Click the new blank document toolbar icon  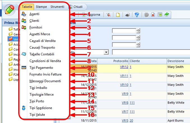click(x=118, y=15)
